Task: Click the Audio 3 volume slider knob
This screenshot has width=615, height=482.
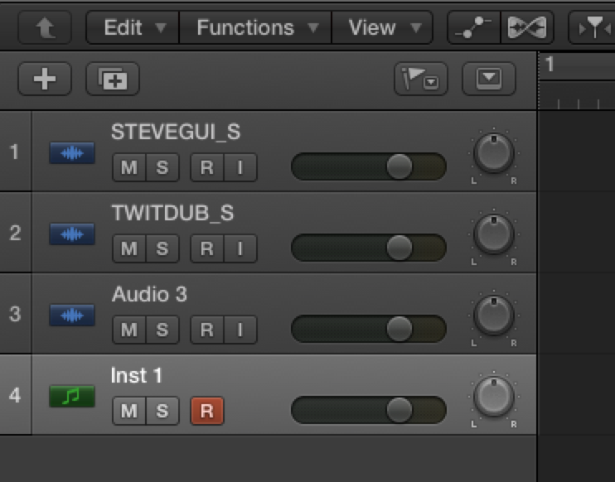Action: point(400,330)
